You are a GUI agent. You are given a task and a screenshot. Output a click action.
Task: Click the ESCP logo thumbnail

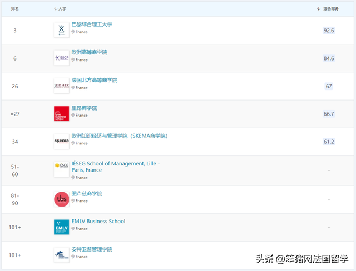click(61, 58)
